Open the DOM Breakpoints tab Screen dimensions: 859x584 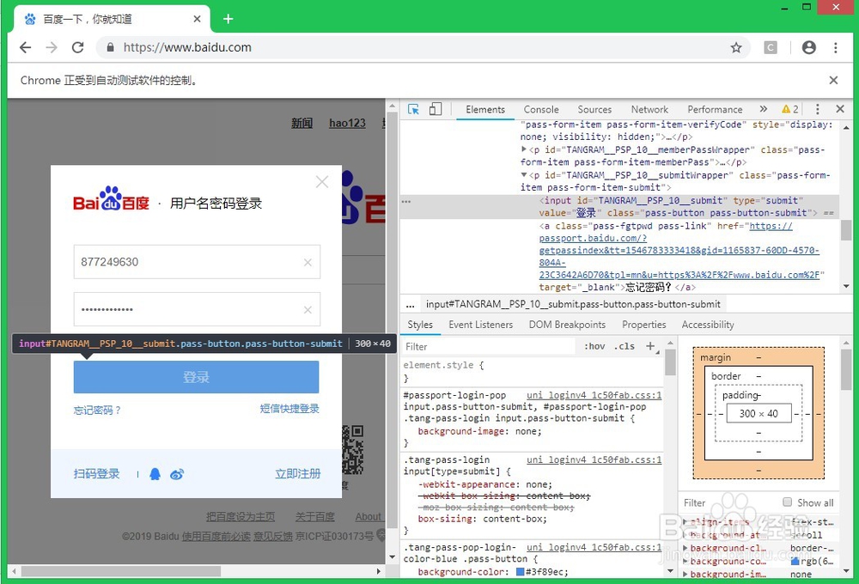point(567,325)
